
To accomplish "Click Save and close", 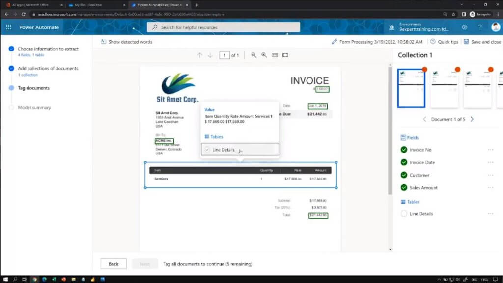I will pos(482,42).
